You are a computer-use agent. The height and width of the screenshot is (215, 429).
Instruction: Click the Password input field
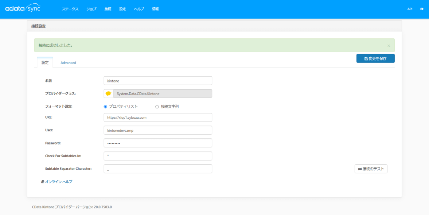coord(158,143)
